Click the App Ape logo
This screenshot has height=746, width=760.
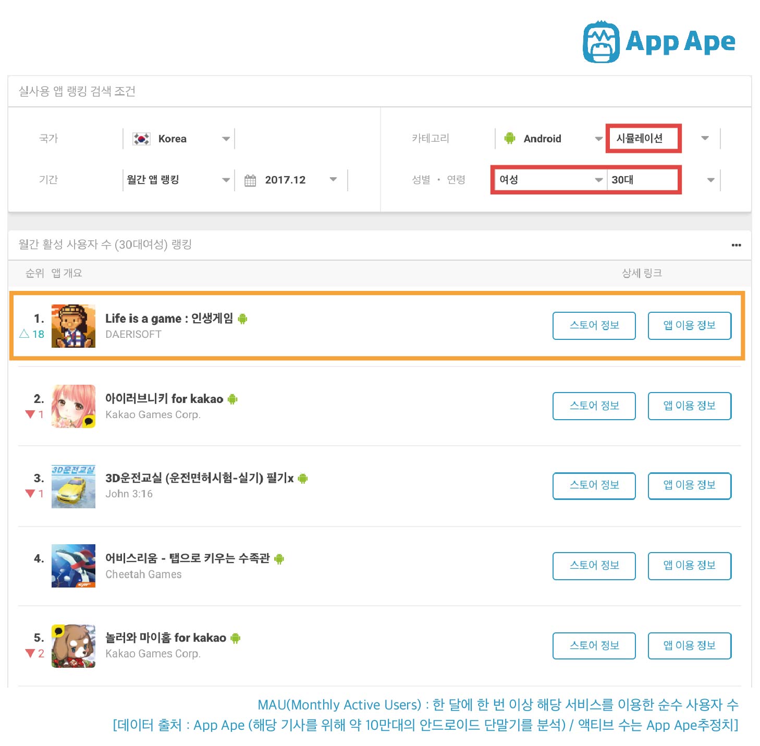659,42
